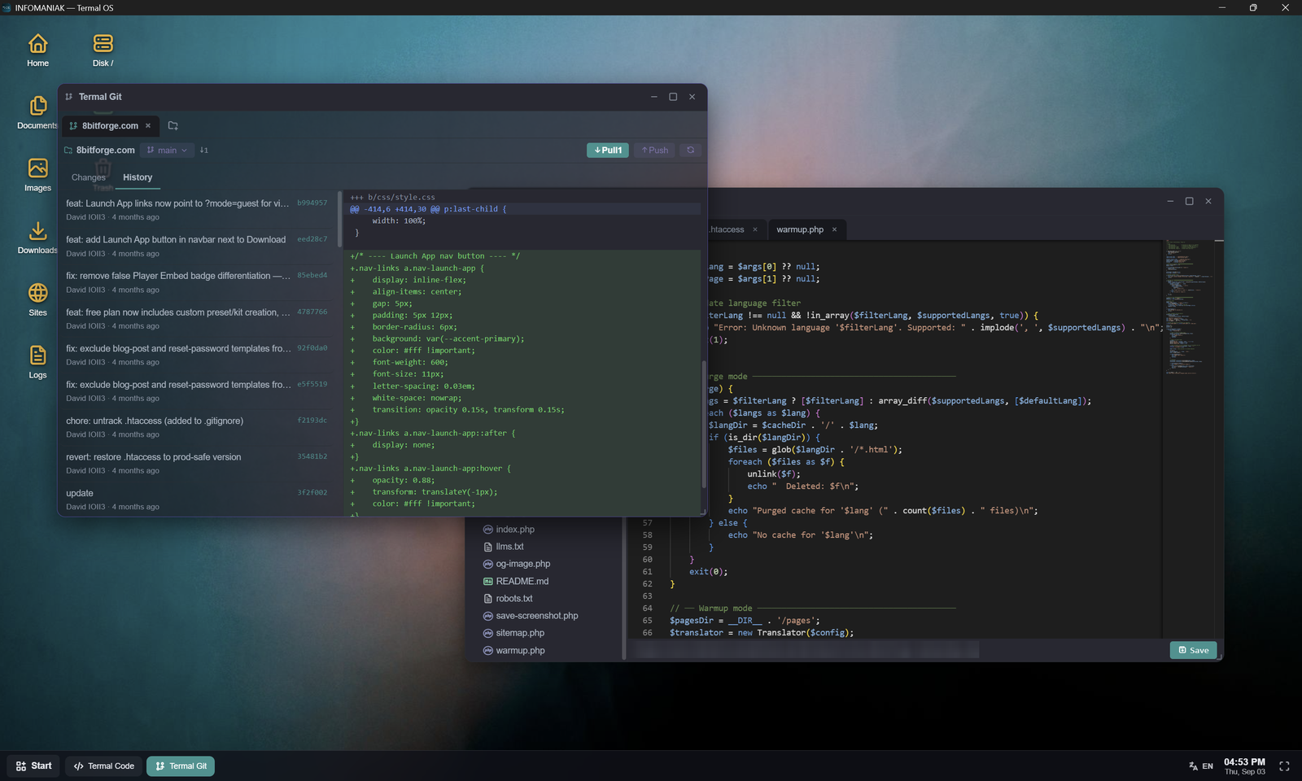Select the 8bitforge.com repository tab
This screenshot has width=1302, height=781.
tap(110, 125)
